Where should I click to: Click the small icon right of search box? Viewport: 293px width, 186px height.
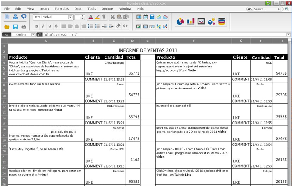[286, 9]
